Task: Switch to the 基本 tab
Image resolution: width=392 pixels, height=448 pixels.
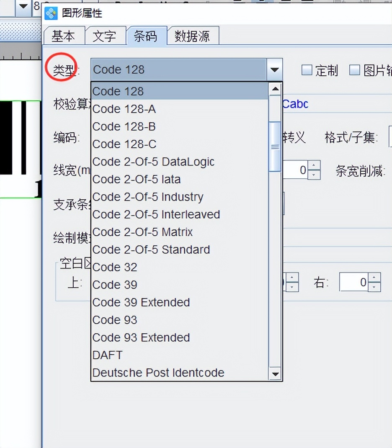Action: point(64,36)
